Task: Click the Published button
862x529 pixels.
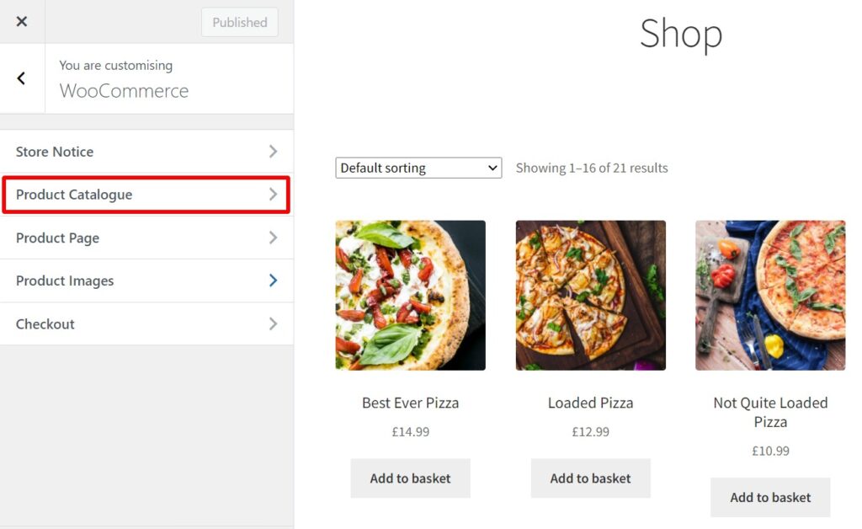Action: [239, 22]
